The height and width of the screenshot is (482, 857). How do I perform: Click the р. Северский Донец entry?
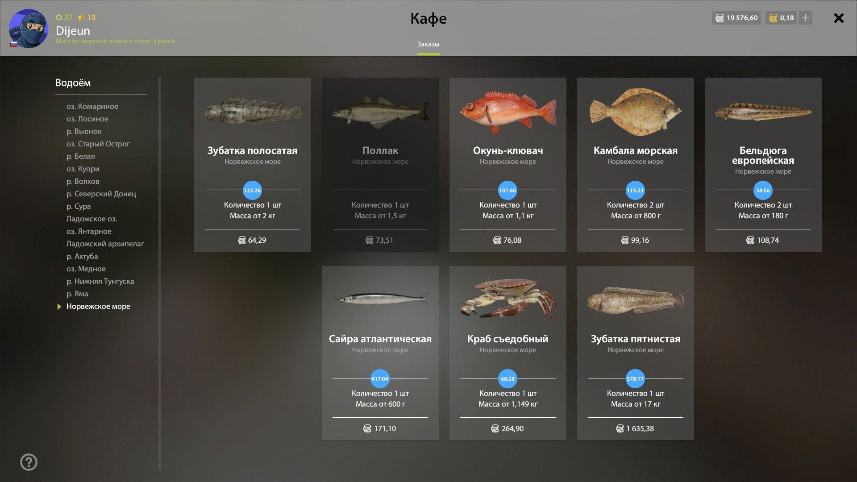coord(101,194)
